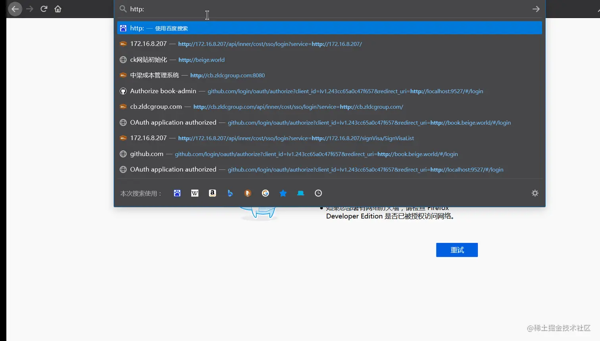Search with Amazon one-off icon
The width and height of the screenshot is (600, 341).
point(212,193)
